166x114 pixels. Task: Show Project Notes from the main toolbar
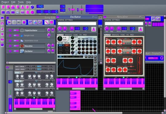[x=28, y=12]
